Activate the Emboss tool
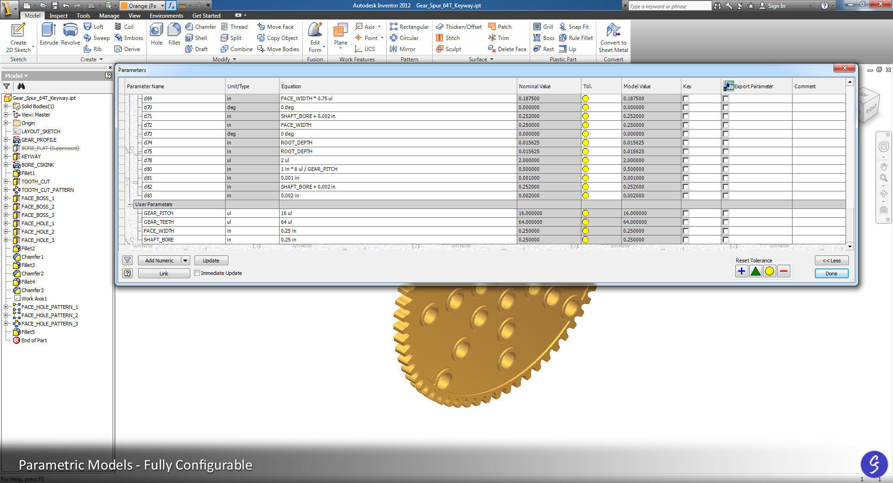 point(129,38)
